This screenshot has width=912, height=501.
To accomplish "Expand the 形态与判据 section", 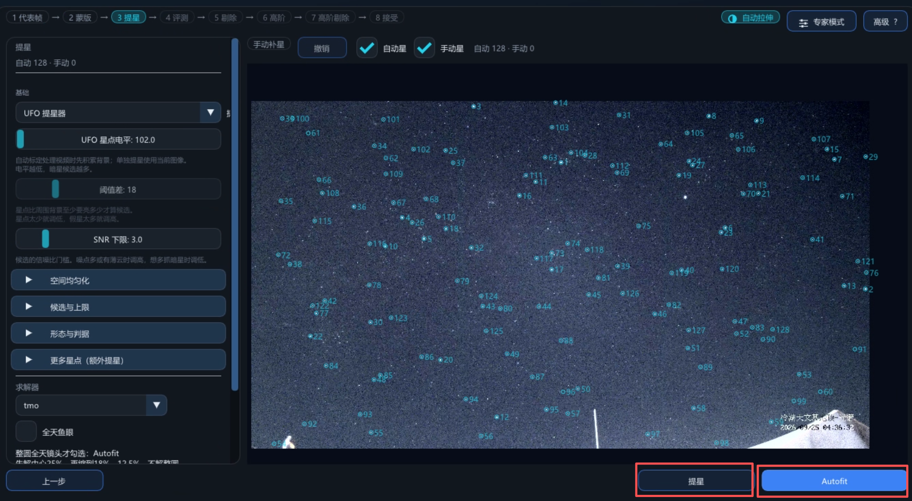I will pos(118,333).
